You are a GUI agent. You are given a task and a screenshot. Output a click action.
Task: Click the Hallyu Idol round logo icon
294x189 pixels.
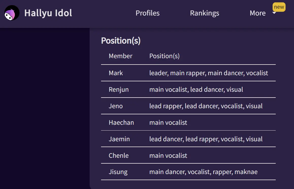click(x=12, y=13)
